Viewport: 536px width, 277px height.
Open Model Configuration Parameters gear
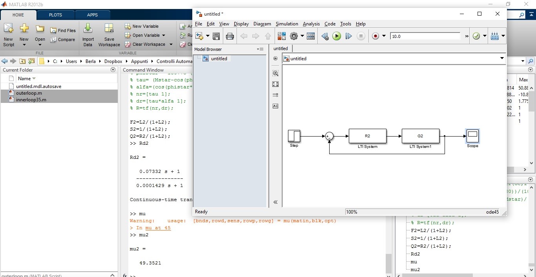pyautogui.click(x=294, y=36)
